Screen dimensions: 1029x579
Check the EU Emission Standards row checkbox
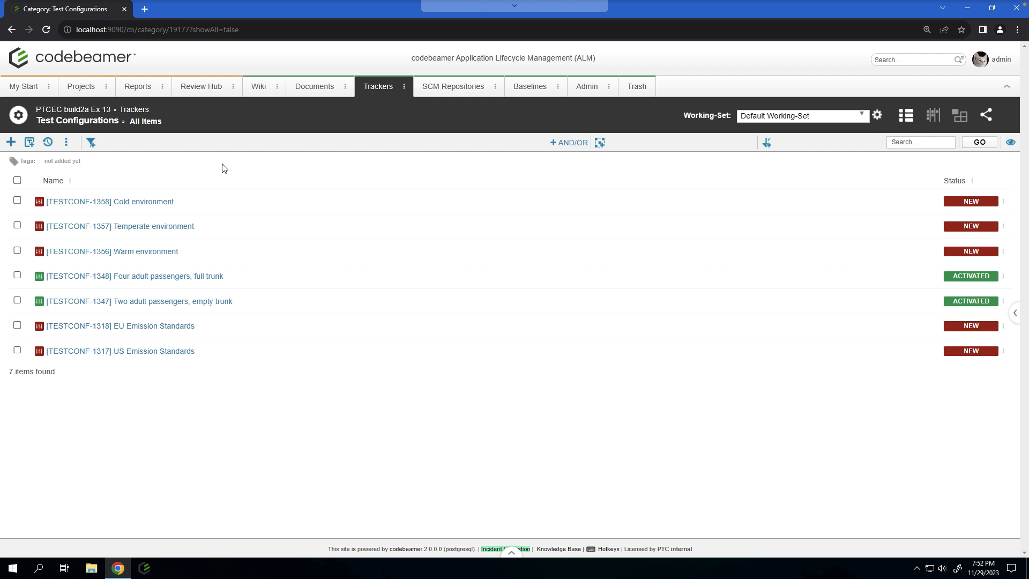click(x=17, y=325)
